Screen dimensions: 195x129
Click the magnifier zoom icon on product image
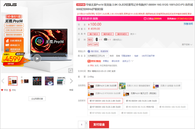coord(71,71)
